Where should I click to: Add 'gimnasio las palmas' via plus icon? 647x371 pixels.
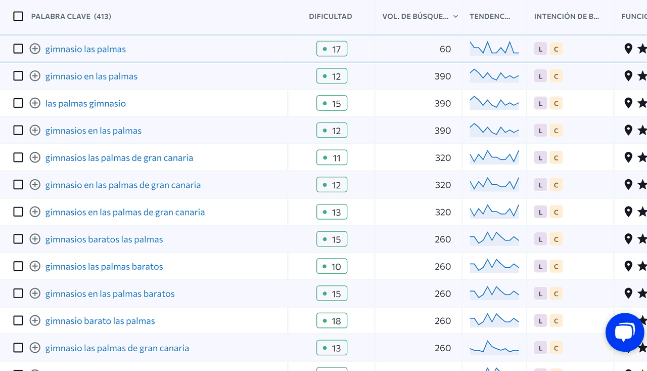point(35,49)
